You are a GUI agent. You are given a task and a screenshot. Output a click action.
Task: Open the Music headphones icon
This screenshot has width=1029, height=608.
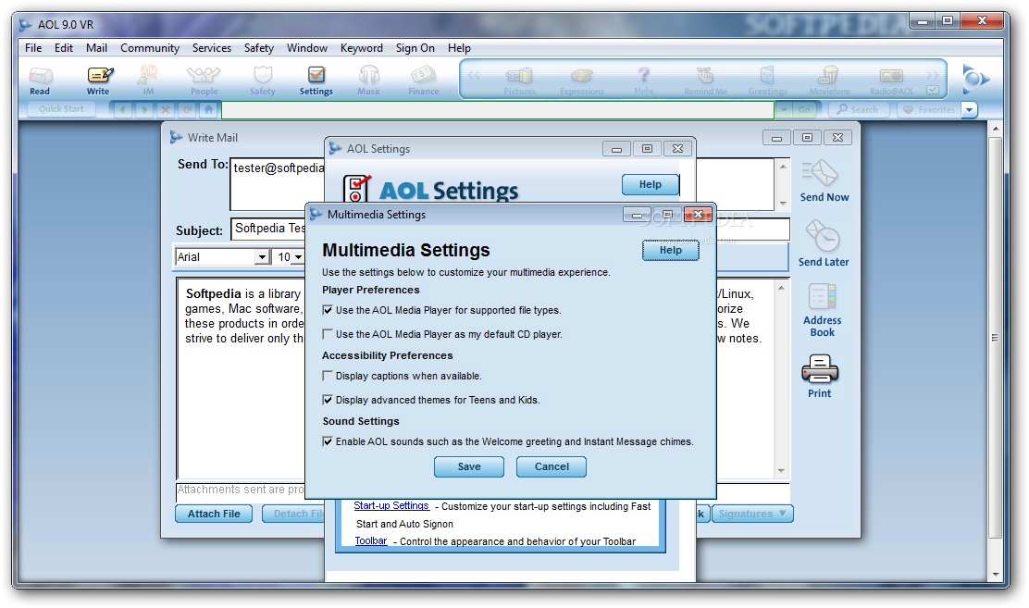(369, 81)
